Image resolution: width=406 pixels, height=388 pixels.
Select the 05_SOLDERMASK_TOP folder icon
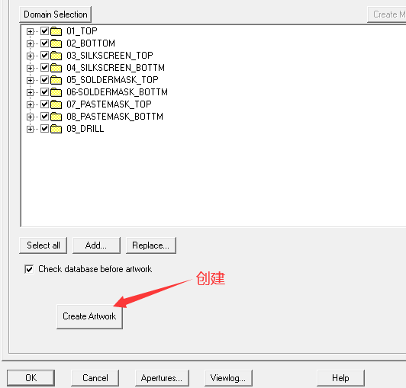[x=56, y=80]
